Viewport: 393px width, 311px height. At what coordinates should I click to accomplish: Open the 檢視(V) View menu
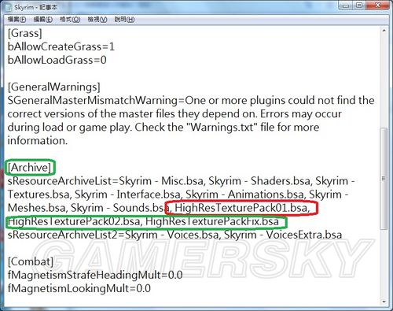click(x=97, y=20)
